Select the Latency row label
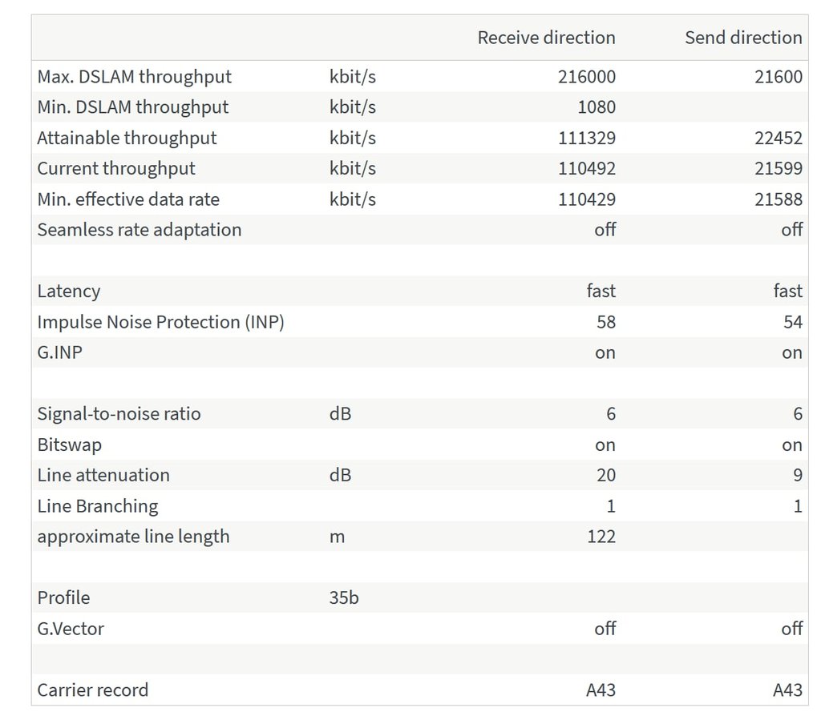 pos(68,292)
